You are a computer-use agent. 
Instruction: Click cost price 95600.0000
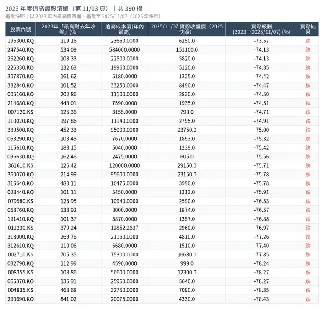point(124,175)
